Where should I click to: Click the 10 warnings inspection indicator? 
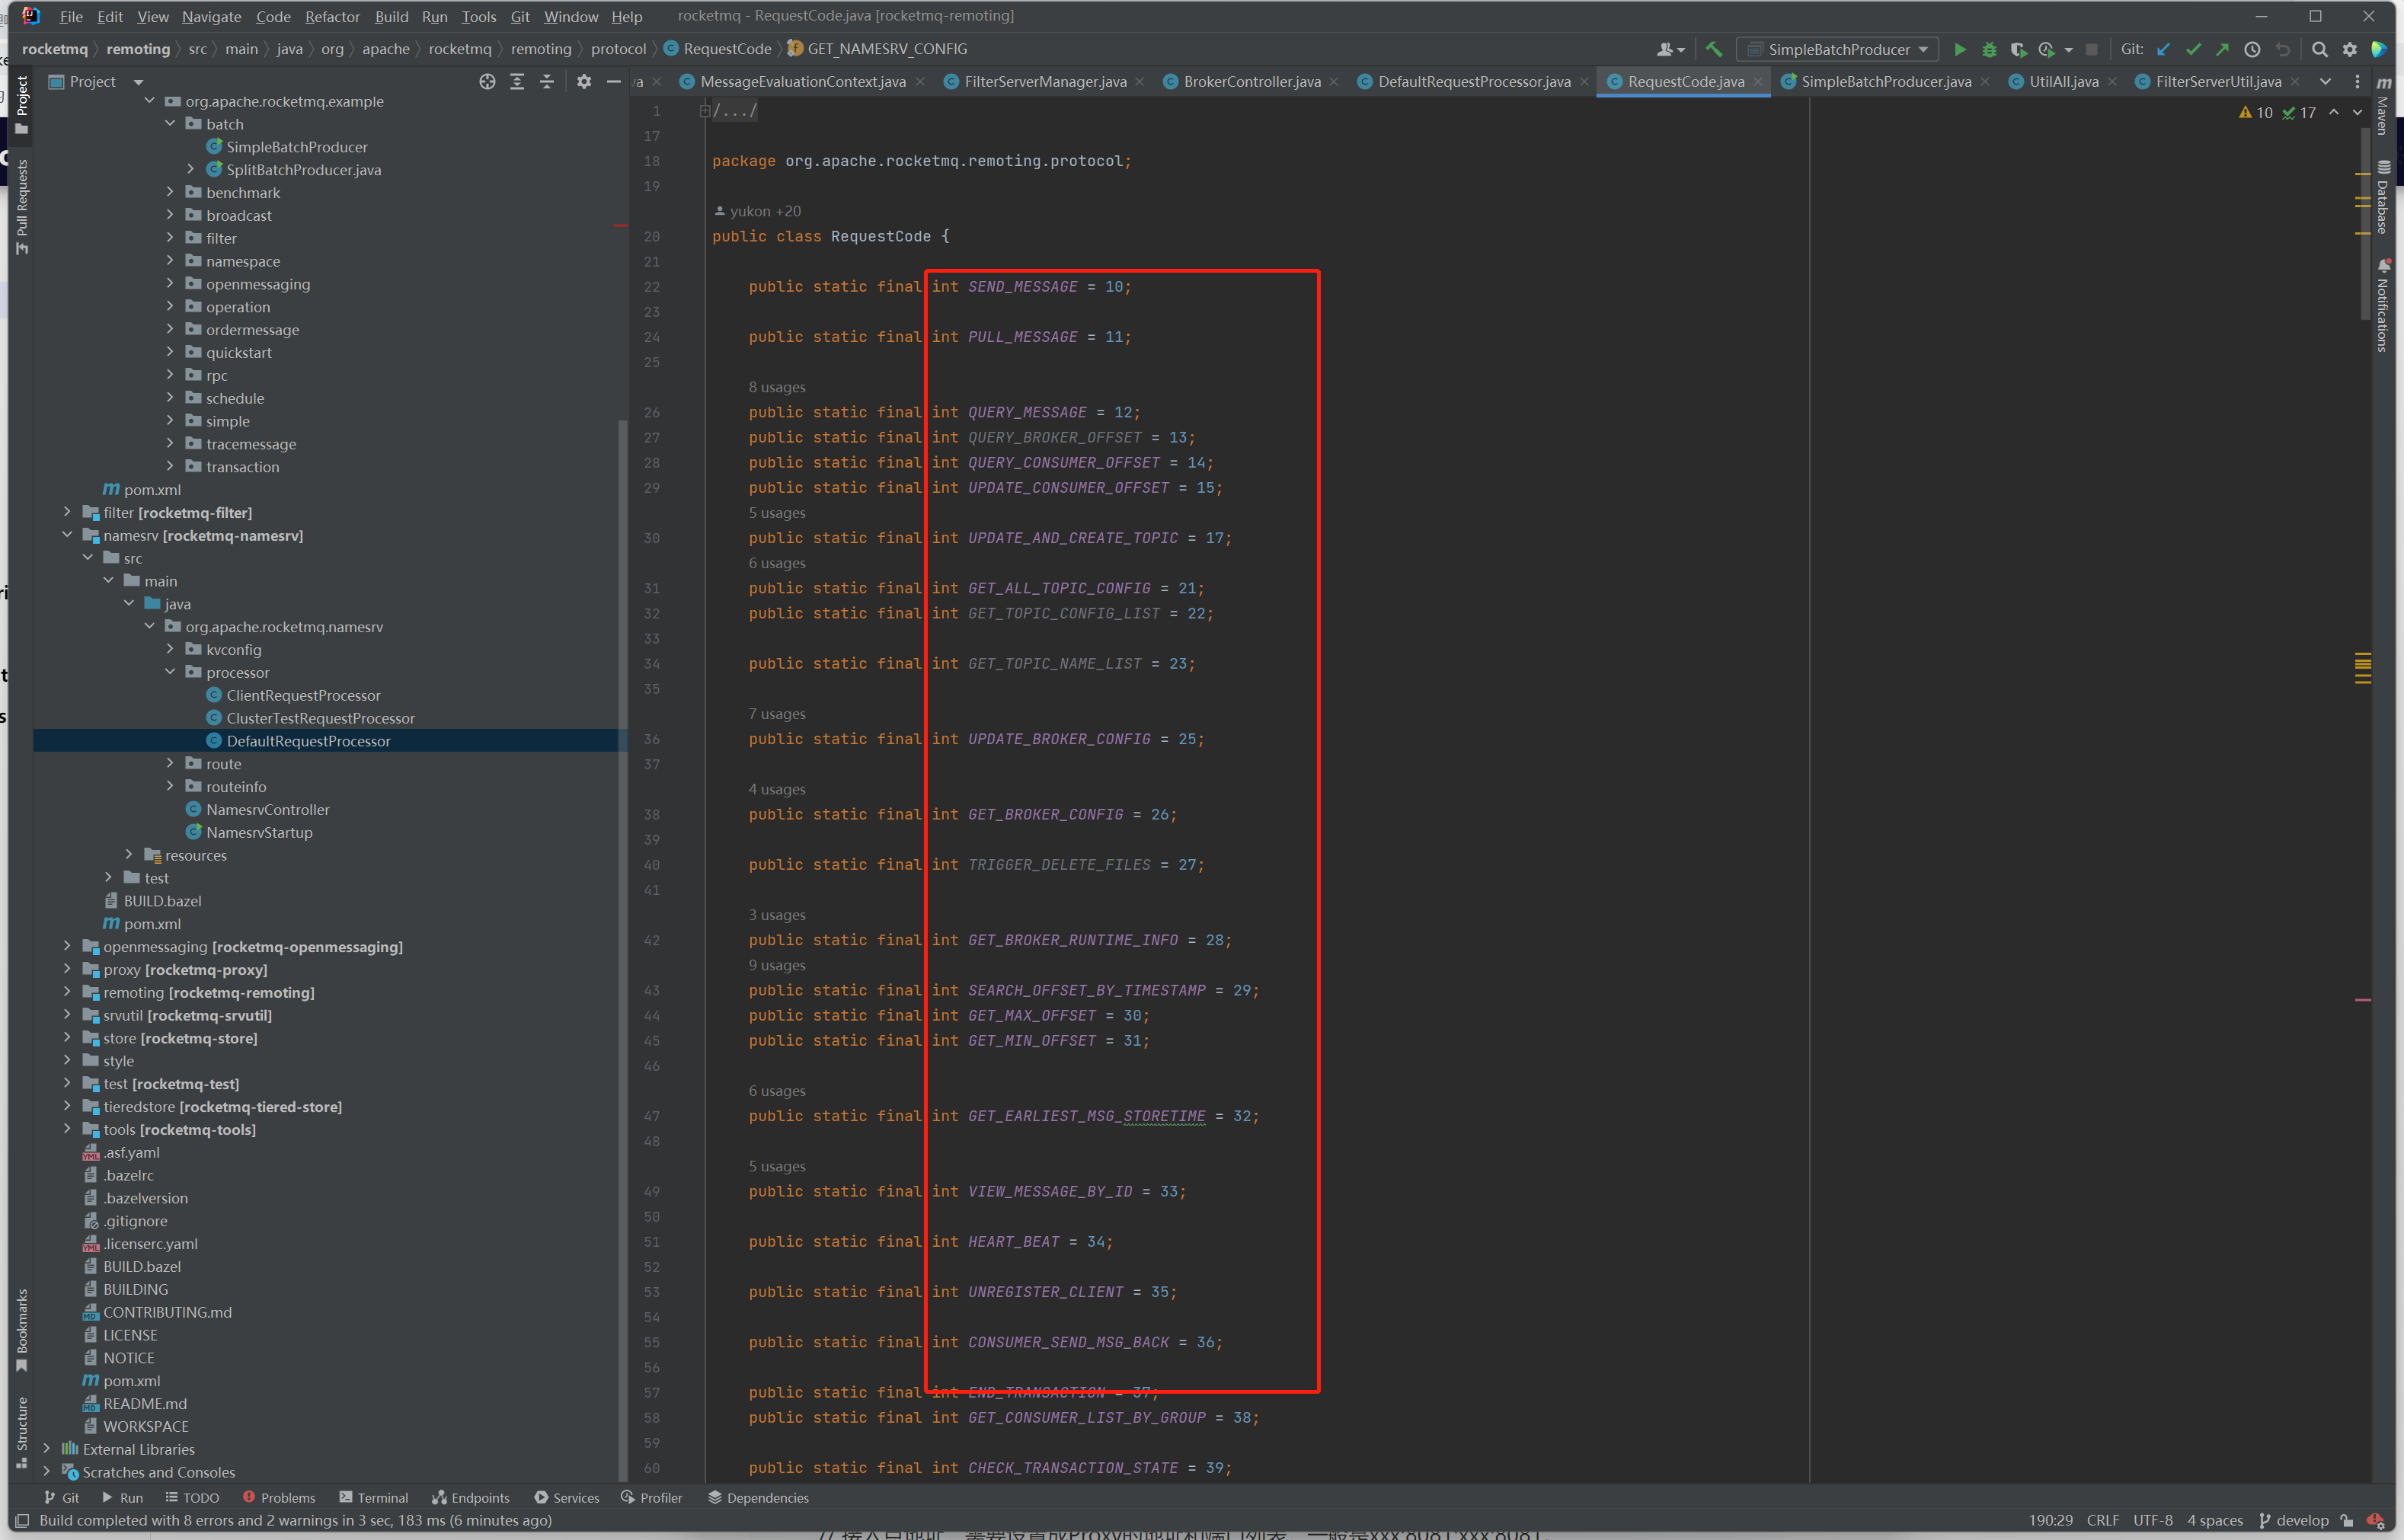point(2256,113)
